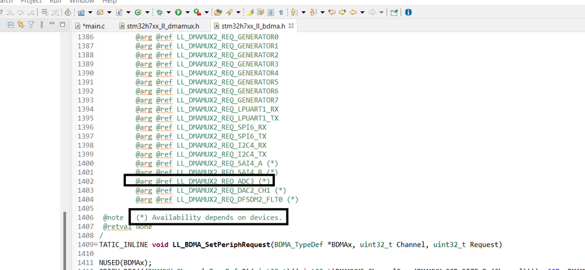Open the New Source File dropdown arrow
585x270 pixels.
point(128,12)
